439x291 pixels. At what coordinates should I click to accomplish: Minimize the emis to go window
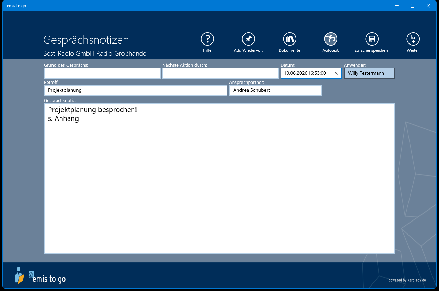397,6
